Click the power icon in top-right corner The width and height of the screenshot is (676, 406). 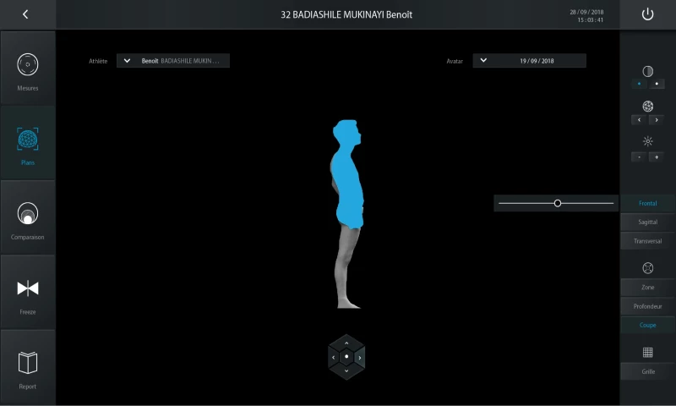point(647,14)
